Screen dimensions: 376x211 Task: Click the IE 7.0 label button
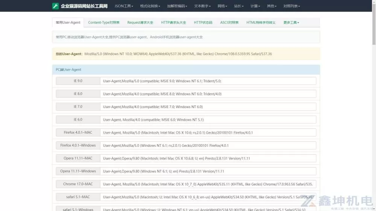pyautogui.click(x=78, y=107)
